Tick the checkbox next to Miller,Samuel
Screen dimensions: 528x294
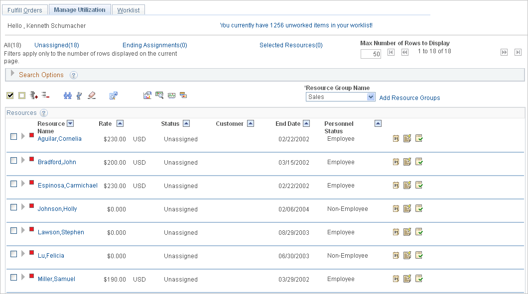[13, 276]
